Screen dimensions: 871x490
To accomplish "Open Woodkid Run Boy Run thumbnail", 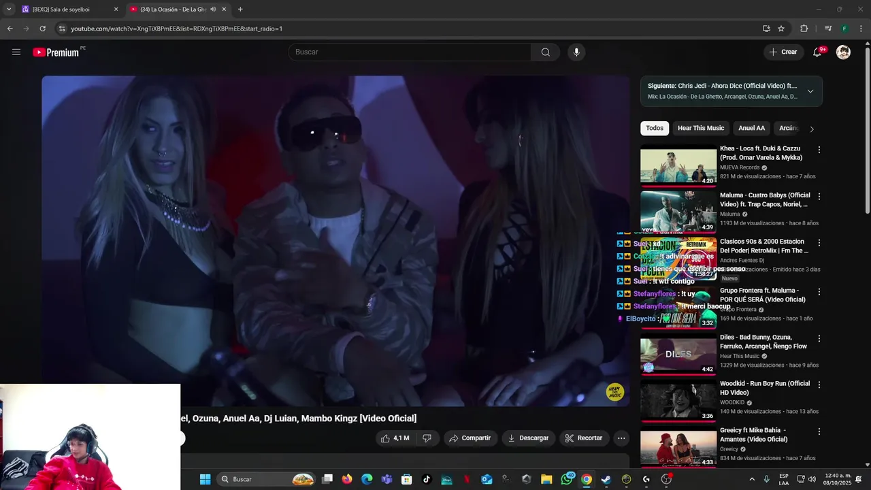I will [678, 400].
